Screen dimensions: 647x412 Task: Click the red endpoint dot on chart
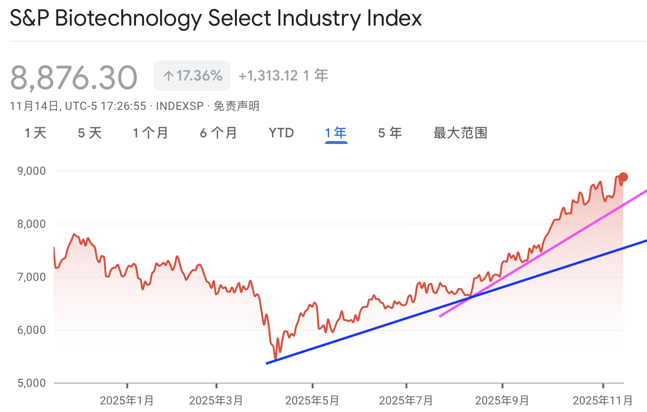coord(623,177)
